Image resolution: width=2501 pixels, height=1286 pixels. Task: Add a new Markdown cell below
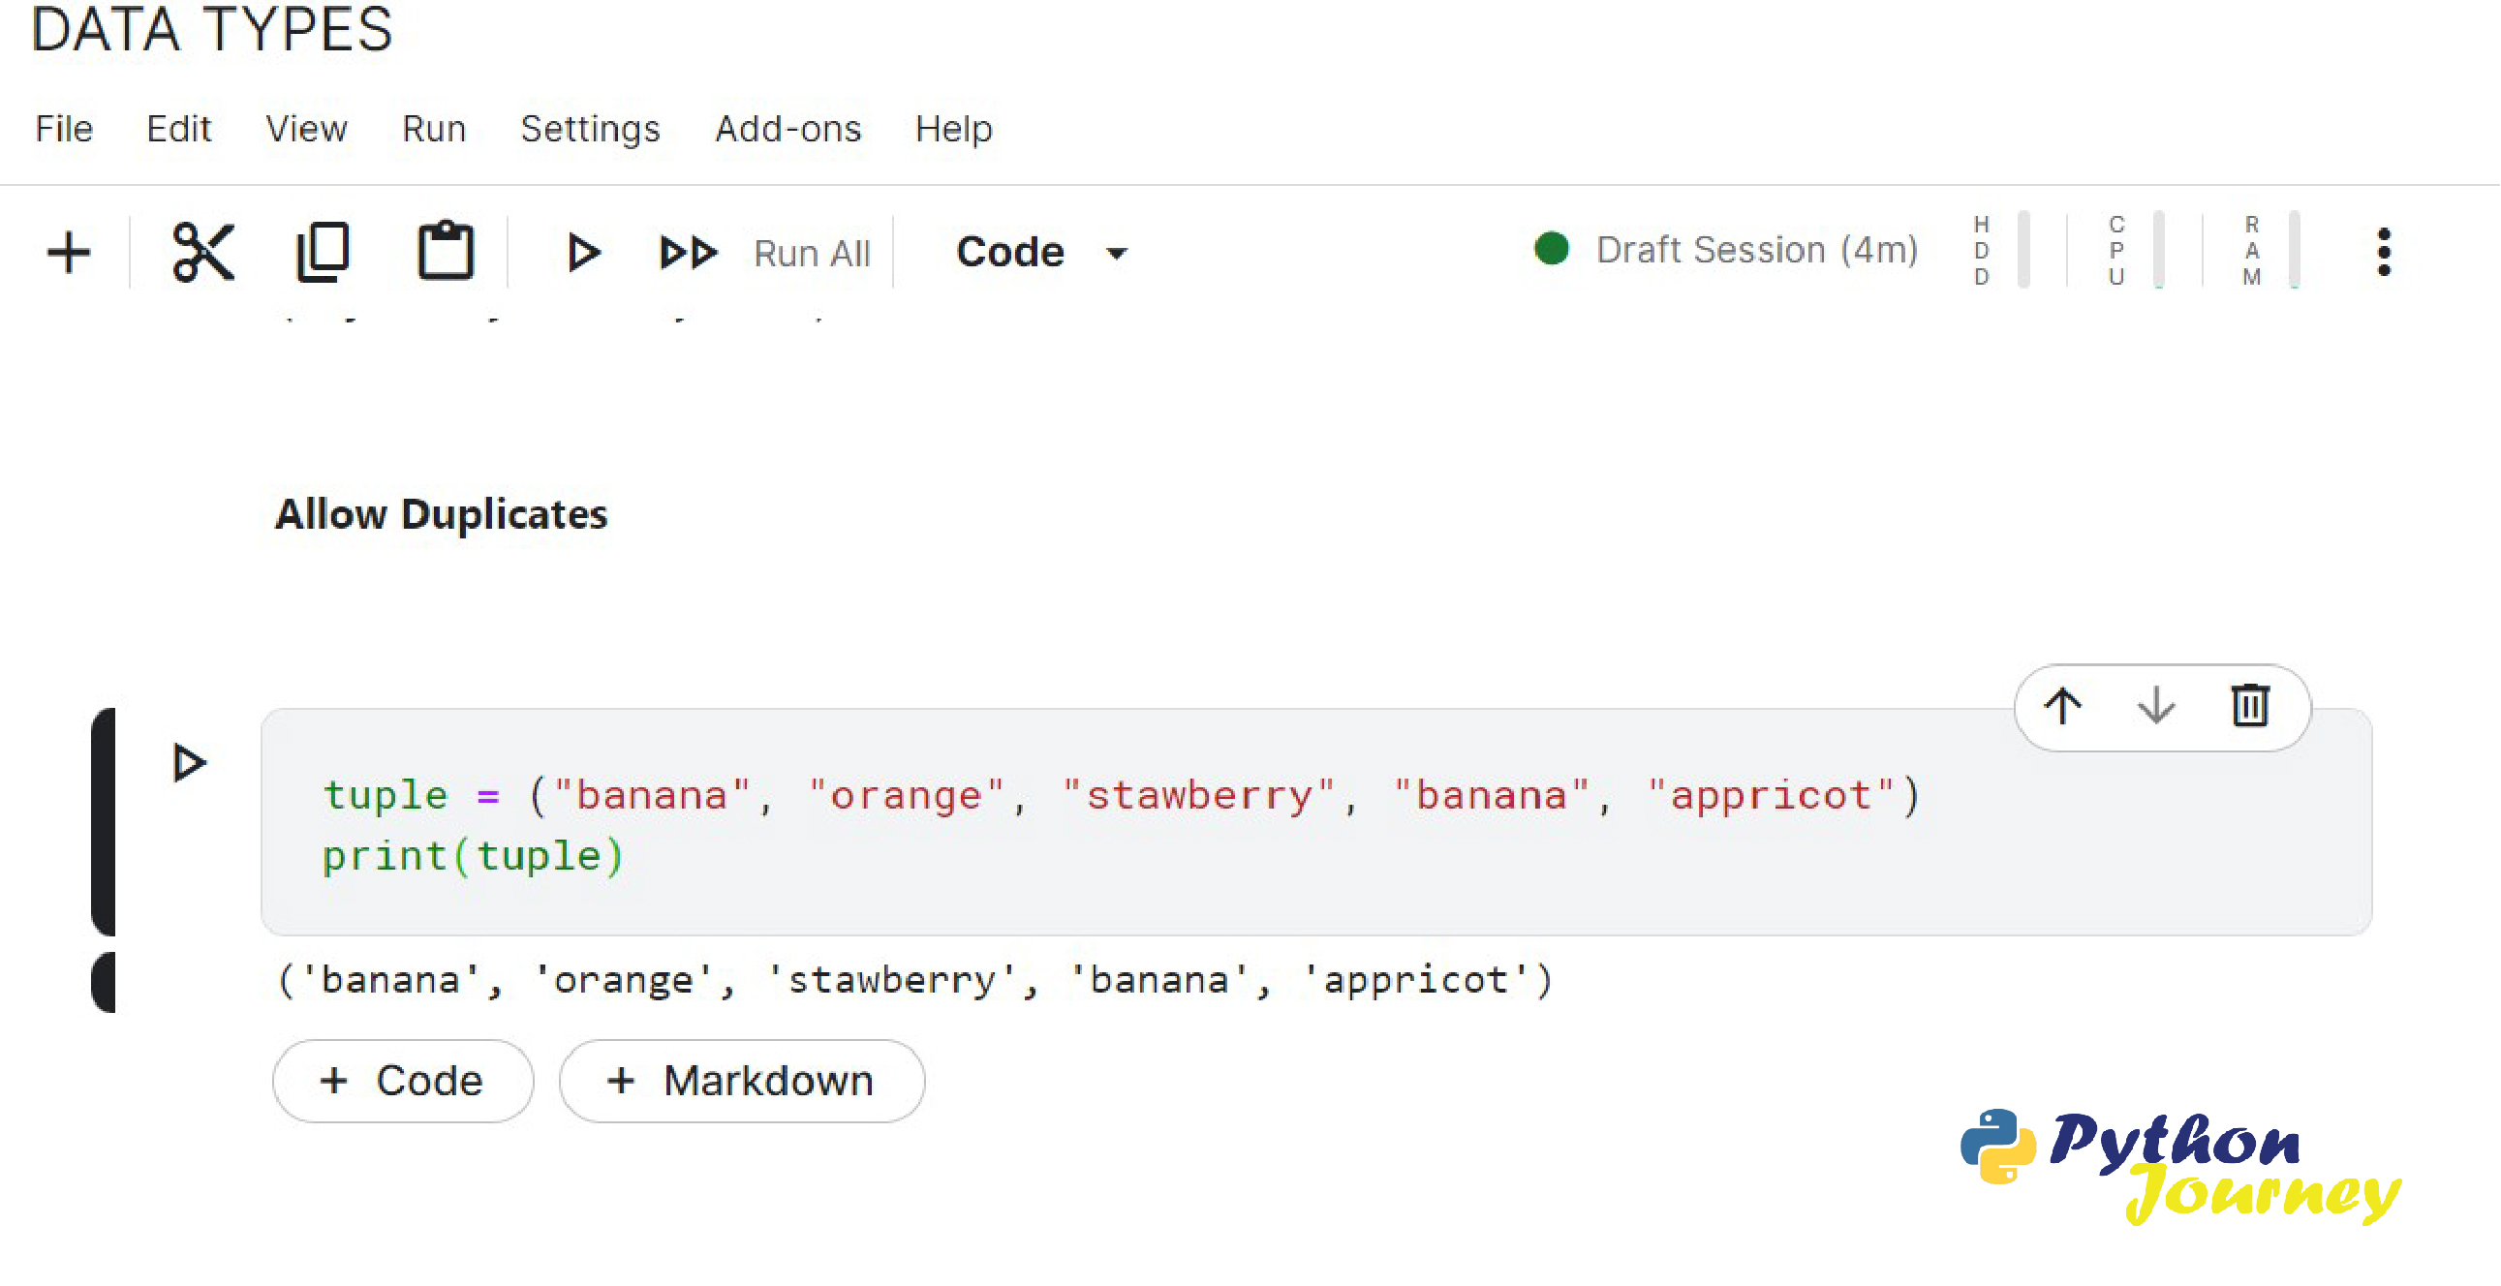tap(742, 1082)
